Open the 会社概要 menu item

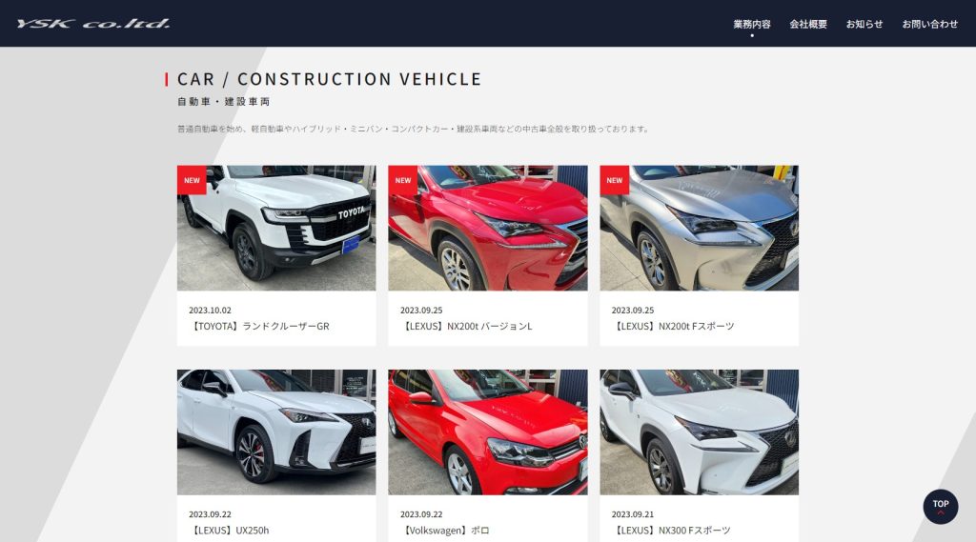click(808, 24)
